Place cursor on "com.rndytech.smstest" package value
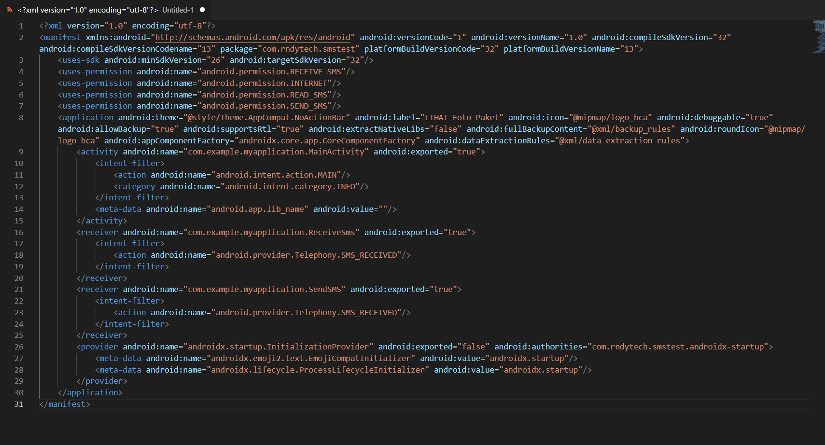 tap(308, 49)
